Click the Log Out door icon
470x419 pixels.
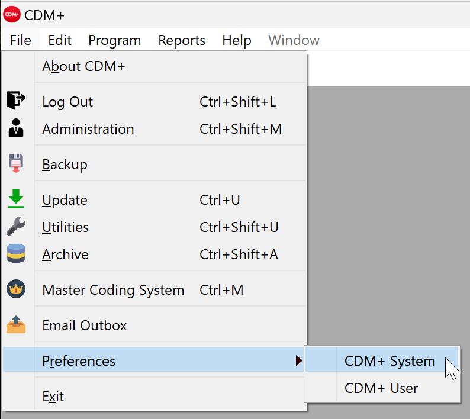click(16, 101)
